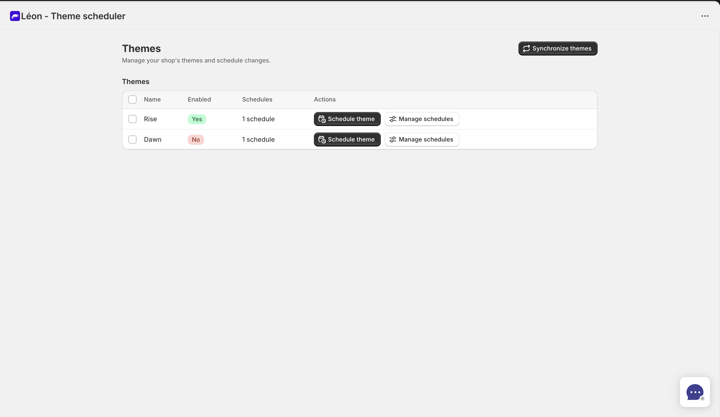Click the sliders icon in Rise row
This screenshot has width=720, height=417.
(x=393, y=119)
